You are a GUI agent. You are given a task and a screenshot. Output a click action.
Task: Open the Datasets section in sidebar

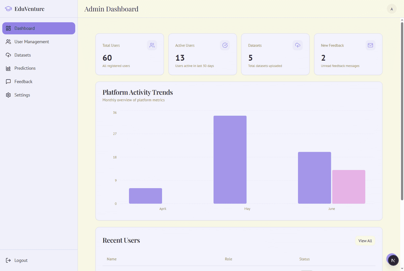pos(39,55)
